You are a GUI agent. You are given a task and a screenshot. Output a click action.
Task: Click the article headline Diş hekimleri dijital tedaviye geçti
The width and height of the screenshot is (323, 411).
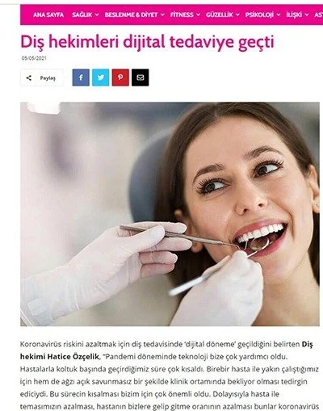click(x=147, y=42)
